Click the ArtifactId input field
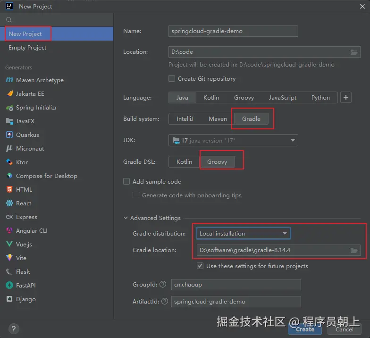370x338 pixels. (236, 301)
